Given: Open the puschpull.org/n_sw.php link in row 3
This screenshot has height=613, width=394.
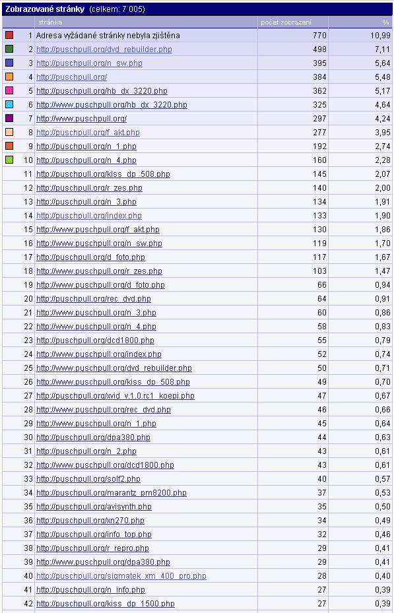Looking at the screenshot, I should coord(89,63).
